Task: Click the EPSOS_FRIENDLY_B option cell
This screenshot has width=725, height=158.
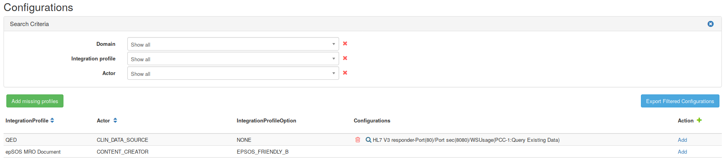Action: [x=263, y=152]
